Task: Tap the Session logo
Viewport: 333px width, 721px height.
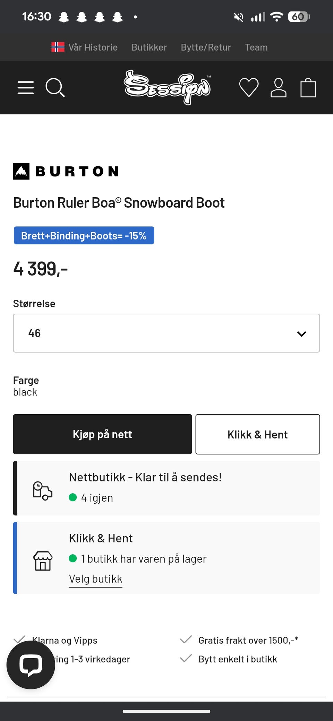Action: point(167,87)
